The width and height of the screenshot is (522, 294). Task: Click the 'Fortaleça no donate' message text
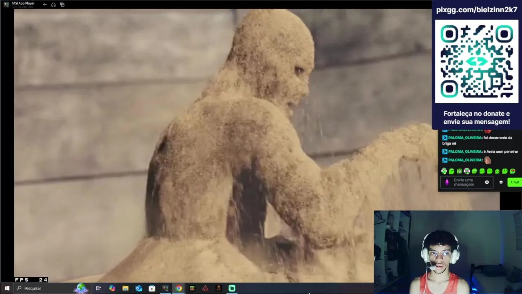click(x=477, y=118)
